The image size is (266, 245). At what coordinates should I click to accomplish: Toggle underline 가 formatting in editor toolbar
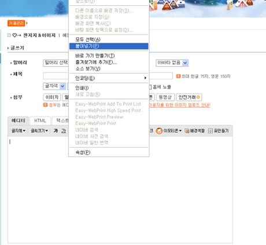coord(64,131)
